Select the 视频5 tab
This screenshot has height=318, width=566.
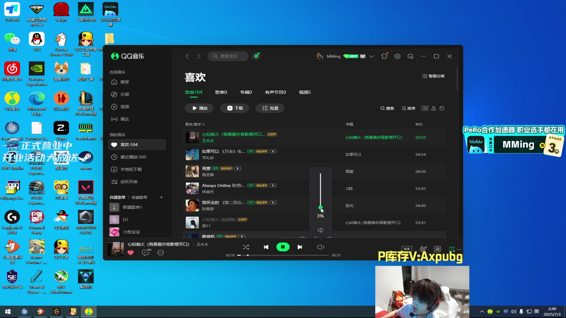point(305,92)
